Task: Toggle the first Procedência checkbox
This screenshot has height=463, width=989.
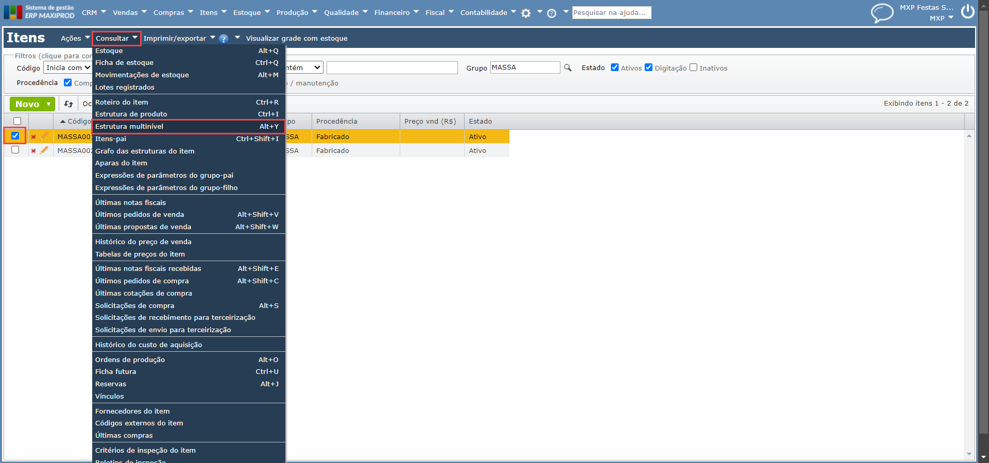Action: (67, 82)
